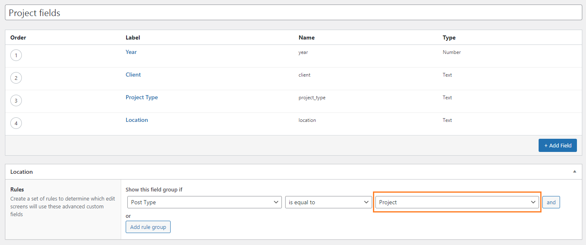Open the Project Type field label link
Screen dimensions: 586x245
pos(142,97)
